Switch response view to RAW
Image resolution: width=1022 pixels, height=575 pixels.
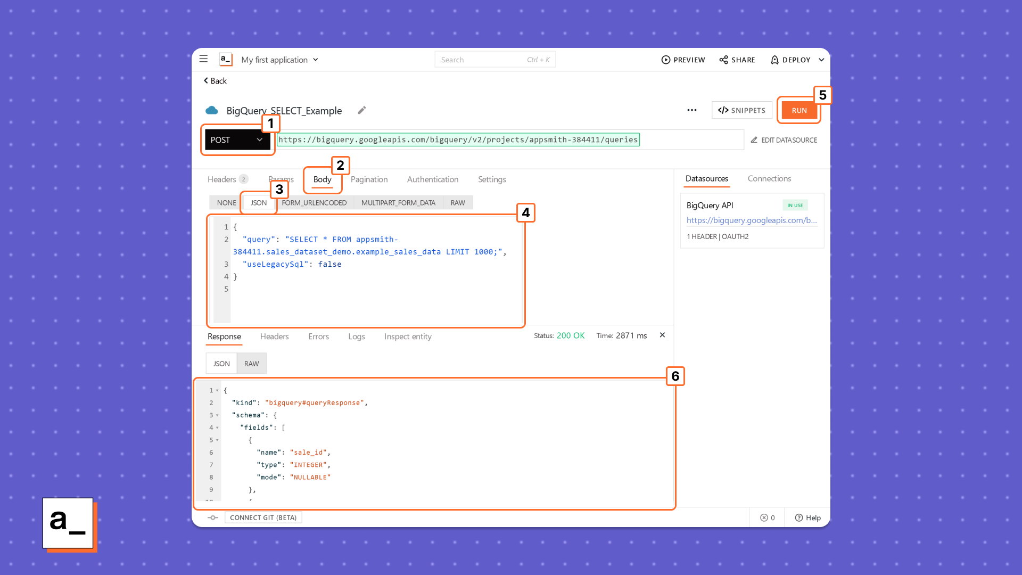[x=251, y=364]
